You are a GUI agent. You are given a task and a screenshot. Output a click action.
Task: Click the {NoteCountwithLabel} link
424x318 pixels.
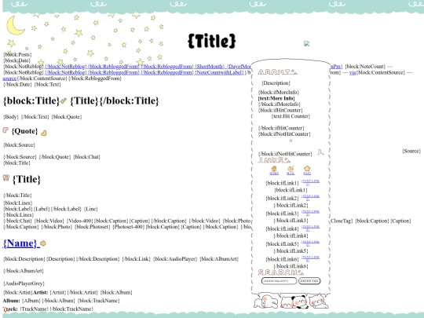tap(219, 72)
